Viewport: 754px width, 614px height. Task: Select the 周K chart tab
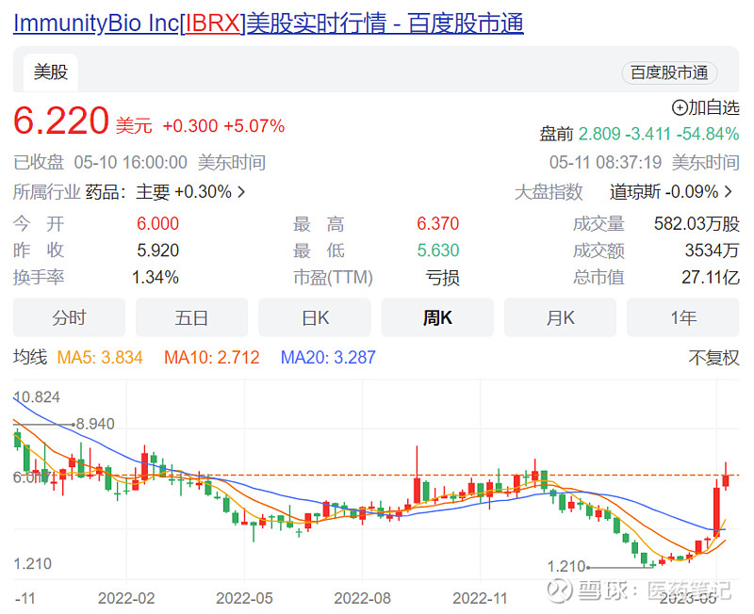[437, 317]
